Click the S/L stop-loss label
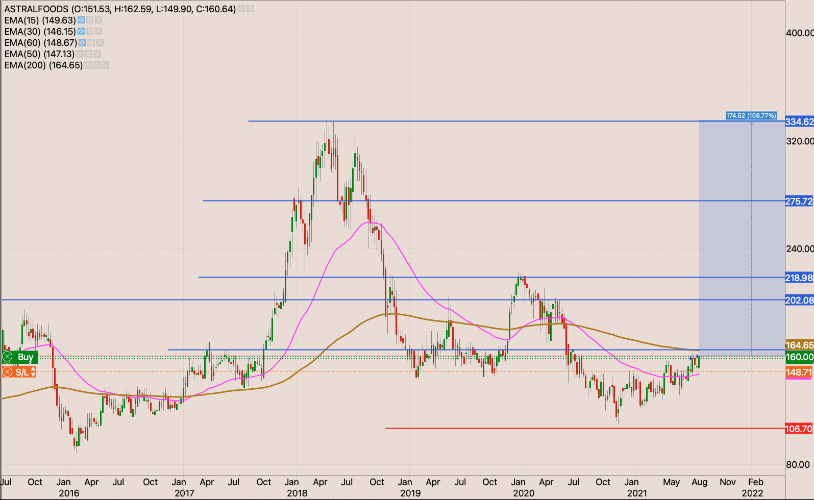This screenshot has width=814, height=500. (22, 372)
